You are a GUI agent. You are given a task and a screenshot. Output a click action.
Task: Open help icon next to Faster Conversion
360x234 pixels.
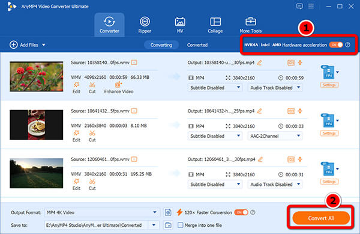pyautogui.click(x=253, y=212)
